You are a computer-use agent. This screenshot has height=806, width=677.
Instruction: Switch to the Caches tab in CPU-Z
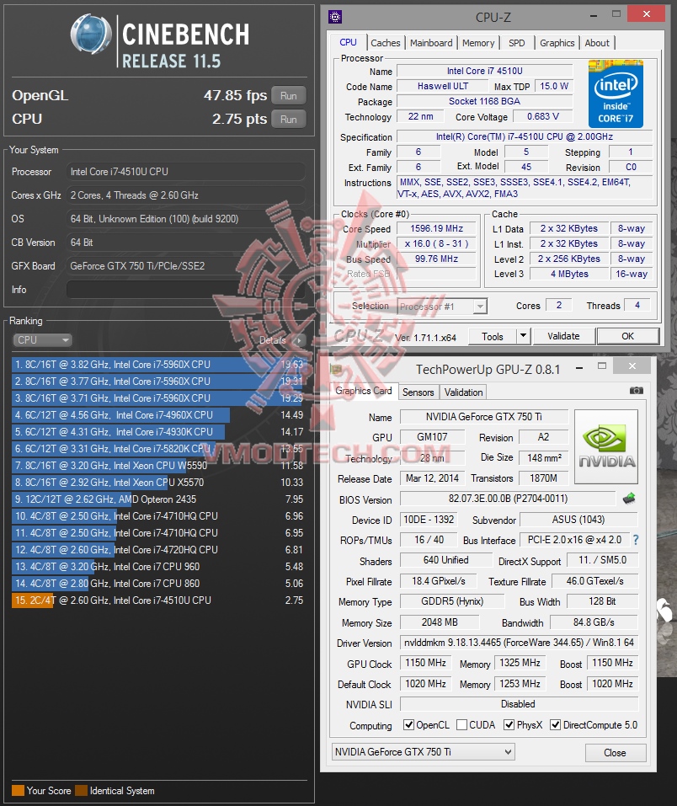pyautogui.click(x=385, y=43)
